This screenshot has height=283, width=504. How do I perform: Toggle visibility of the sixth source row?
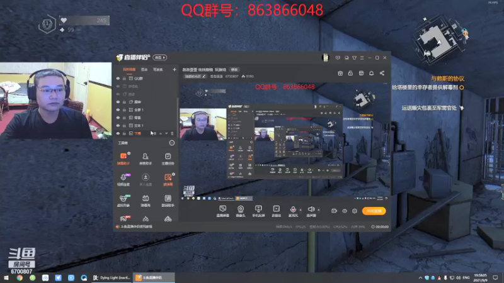(118, 118)
